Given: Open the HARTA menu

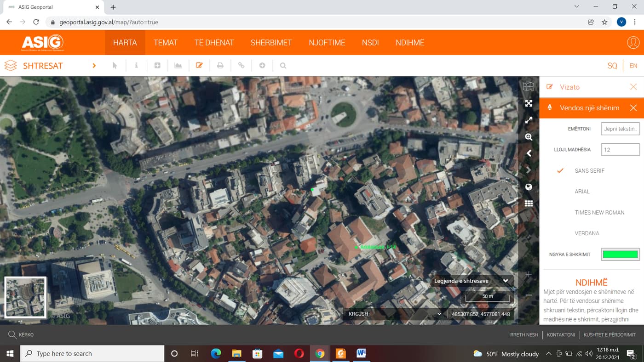Looking at the screenshot, I should click(125, 43).
